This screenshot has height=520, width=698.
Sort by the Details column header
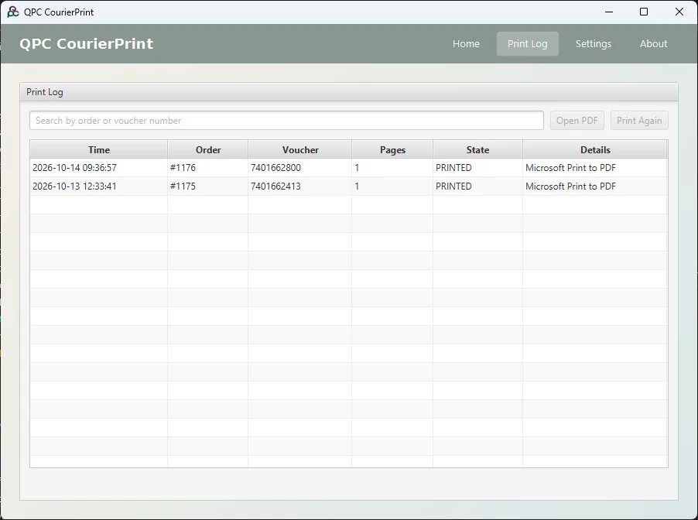(x=595, y=149)
